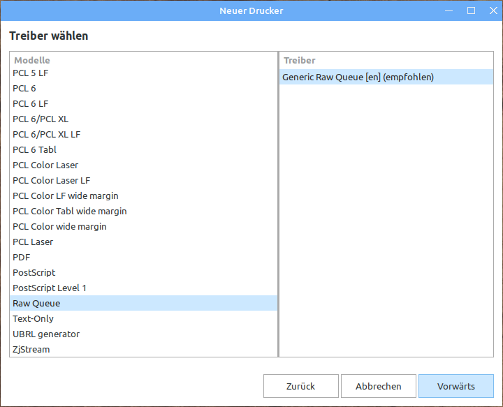Select Text-Only model entry
503x407 pixels.
coord(34,318)
